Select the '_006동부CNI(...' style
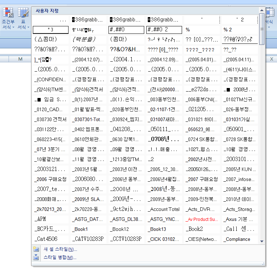The width and height of the screenshot is (277, 269). [202, 100]
